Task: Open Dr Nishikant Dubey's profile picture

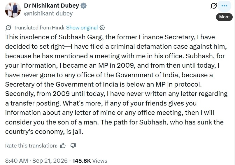Action: point(13,10)
